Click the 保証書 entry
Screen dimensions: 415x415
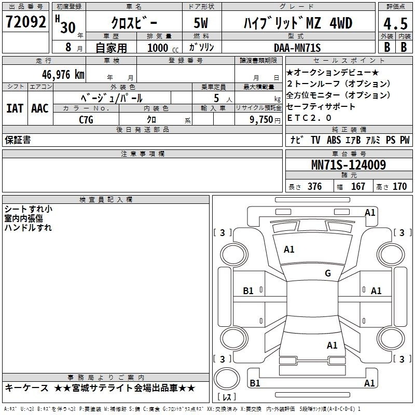18,140
